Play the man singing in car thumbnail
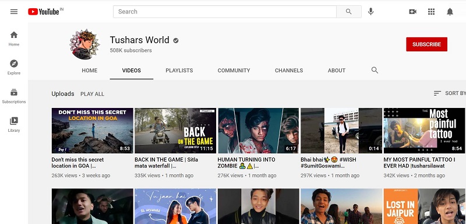 pos(93,206)
